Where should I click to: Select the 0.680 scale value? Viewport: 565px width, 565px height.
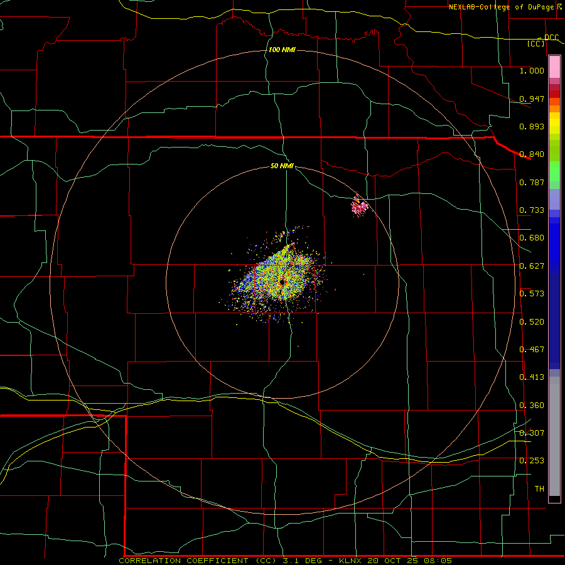tap(532, 238)
